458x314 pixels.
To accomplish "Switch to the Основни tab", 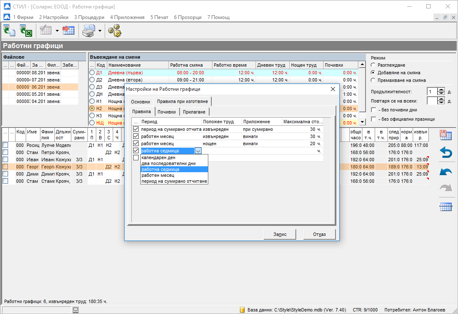I will coord(141,102).
